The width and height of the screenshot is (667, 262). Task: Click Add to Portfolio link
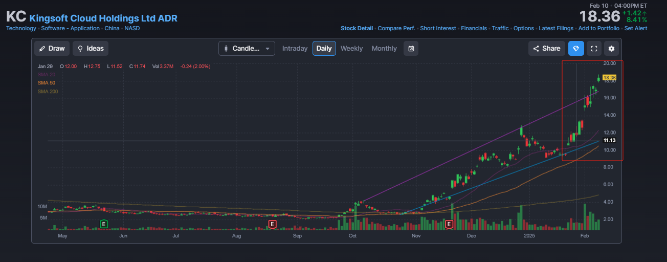point(598,29)
